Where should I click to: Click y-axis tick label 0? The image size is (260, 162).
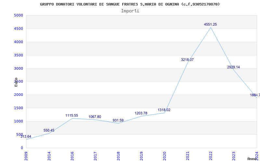point(22,148)
